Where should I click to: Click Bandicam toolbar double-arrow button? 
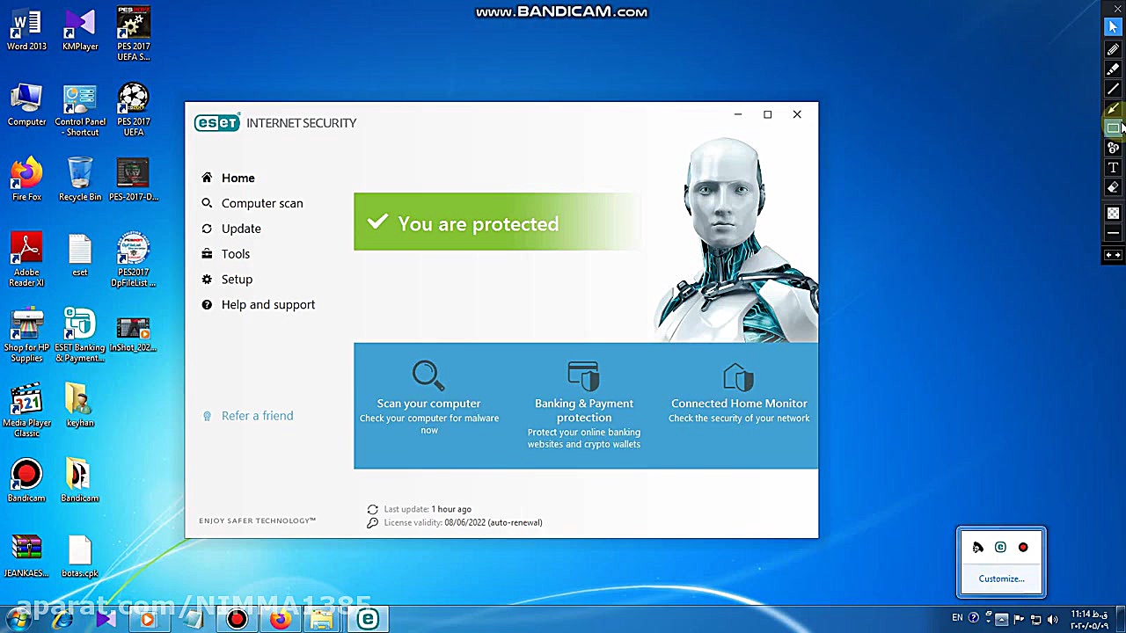click(x=1113, y=255)
